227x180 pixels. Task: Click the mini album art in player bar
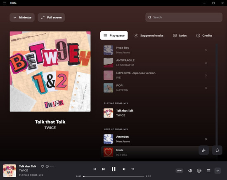pos(9,171)
